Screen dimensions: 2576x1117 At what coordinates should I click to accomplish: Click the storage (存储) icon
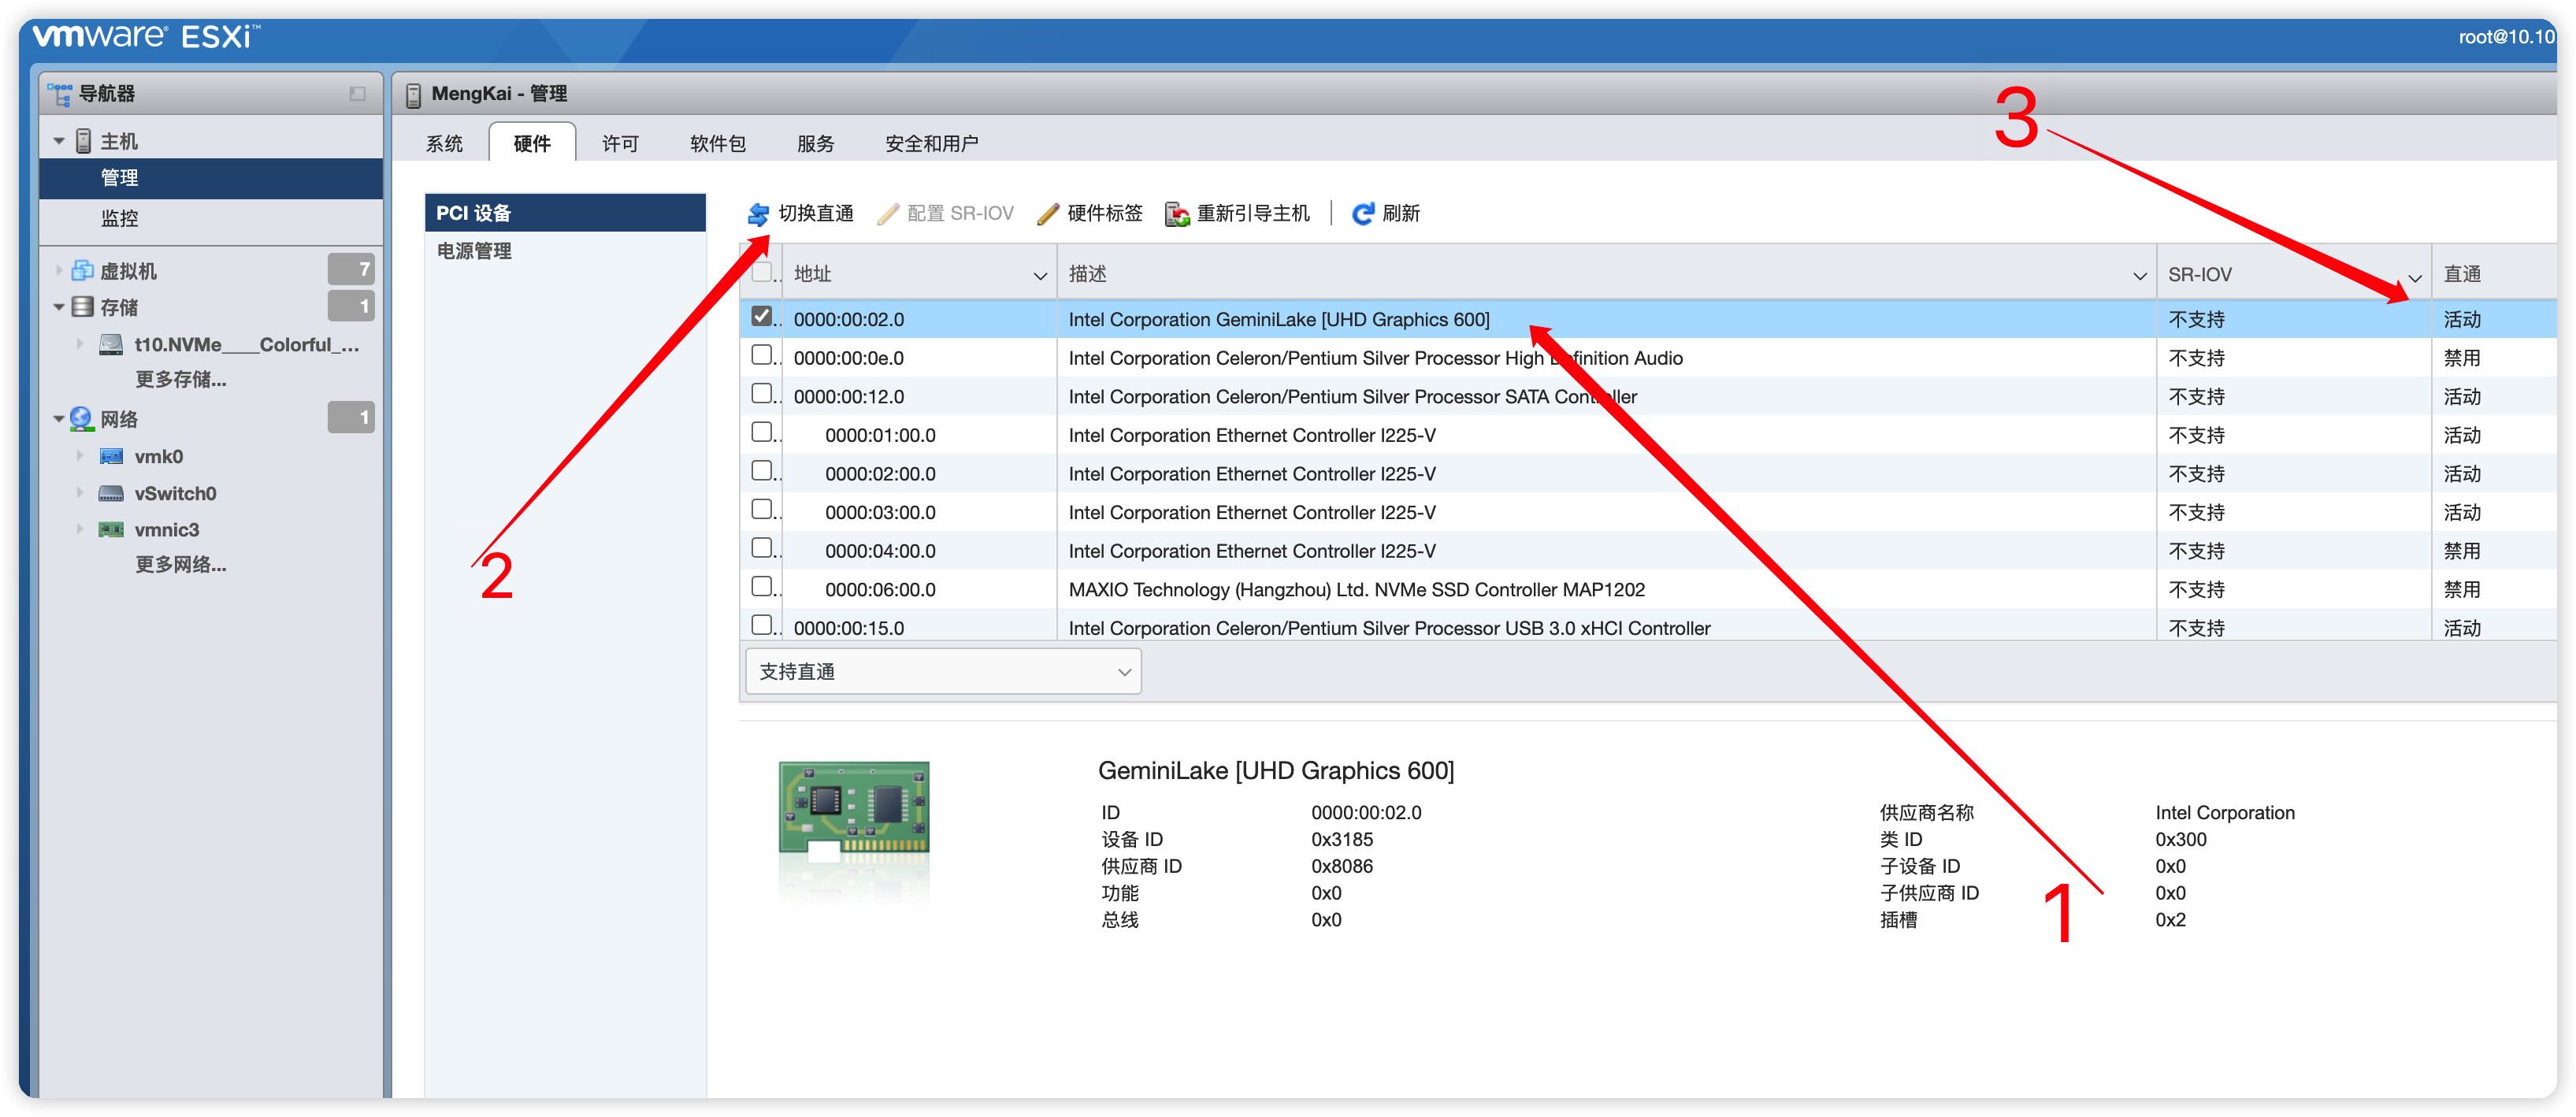83,307
